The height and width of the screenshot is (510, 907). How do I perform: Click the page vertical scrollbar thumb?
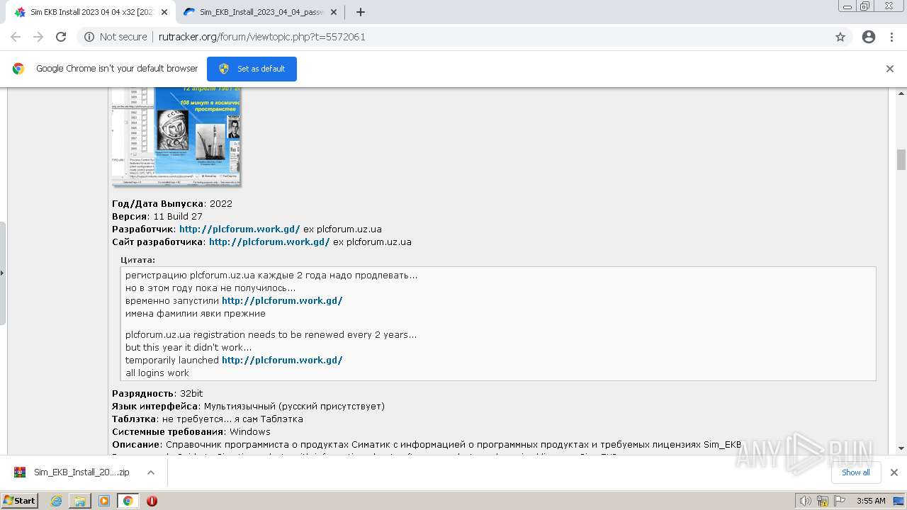(901, 159)
